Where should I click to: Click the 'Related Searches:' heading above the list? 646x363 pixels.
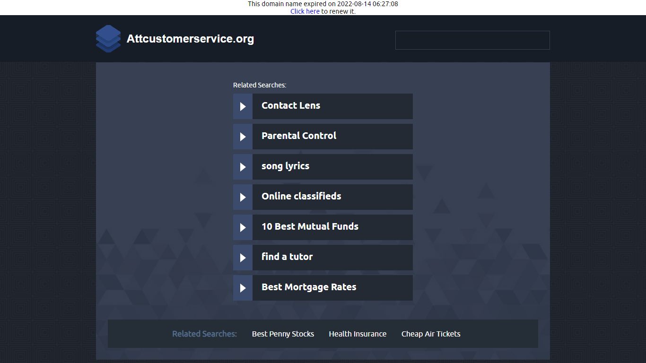click(260, 85)
